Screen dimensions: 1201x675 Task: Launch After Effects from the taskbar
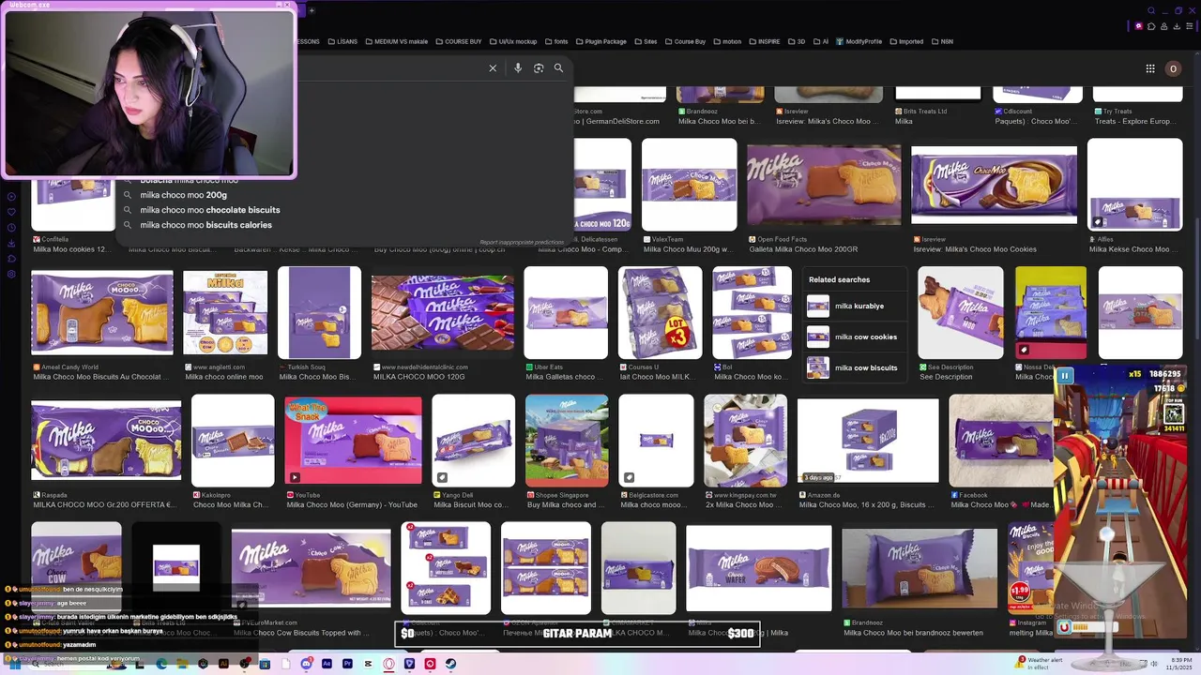[327, 664]
